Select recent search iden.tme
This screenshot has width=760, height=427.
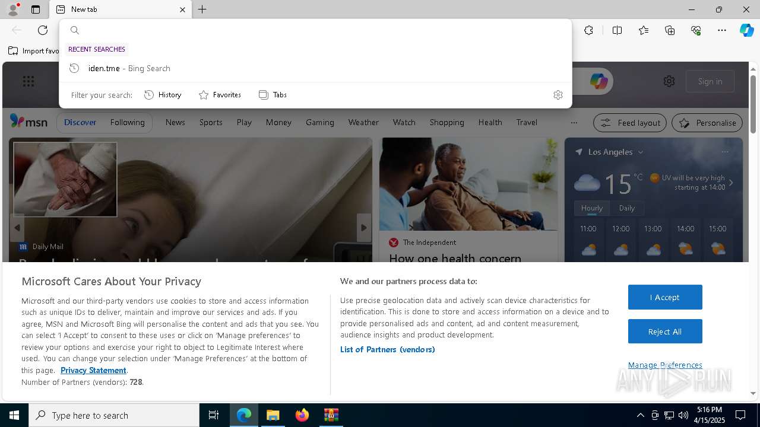pos(315,68)
